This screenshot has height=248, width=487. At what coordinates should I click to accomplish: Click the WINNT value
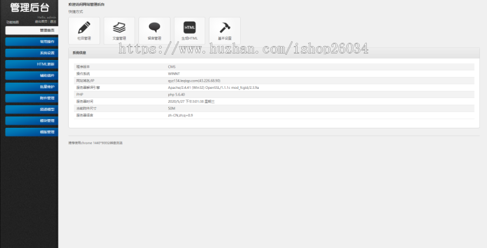point(174,74)
